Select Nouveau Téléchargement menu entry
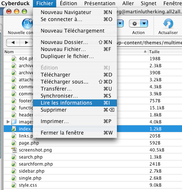182x190 pixels. tap(75, 31)
